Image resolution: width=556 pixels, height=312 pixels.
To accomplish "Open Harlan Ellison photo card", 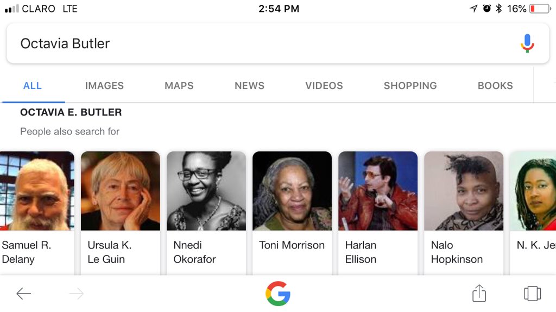I will [378, 191].
